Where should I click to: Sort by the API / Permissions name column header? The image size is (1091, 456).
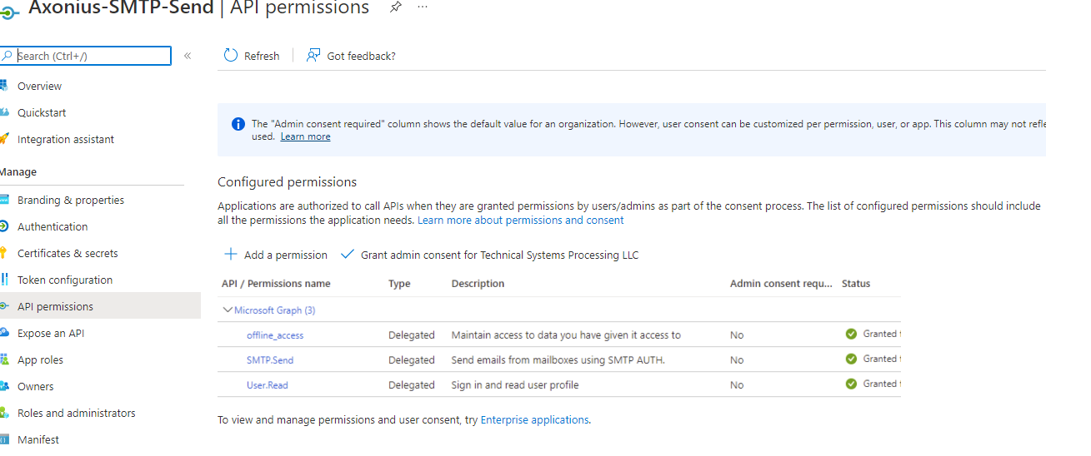point(276,284)
